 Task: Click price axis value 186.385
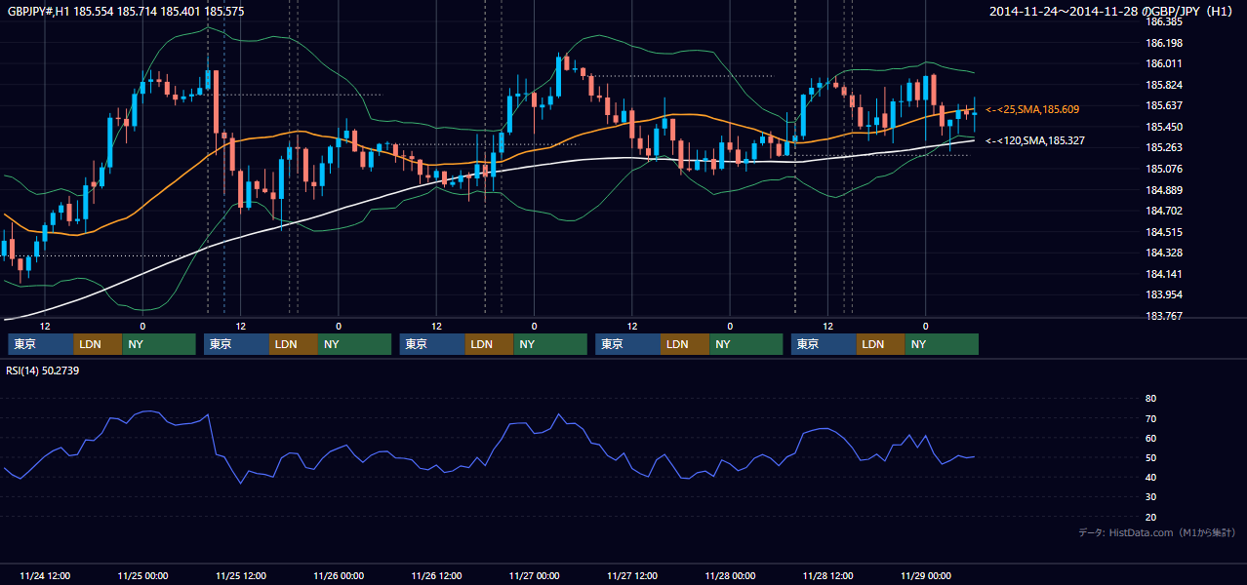(1164, 21)
